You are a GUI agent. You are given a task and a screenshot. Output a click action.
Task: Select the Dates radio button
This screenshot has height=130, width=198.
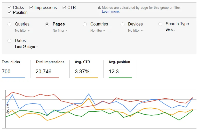click(10, 41)
